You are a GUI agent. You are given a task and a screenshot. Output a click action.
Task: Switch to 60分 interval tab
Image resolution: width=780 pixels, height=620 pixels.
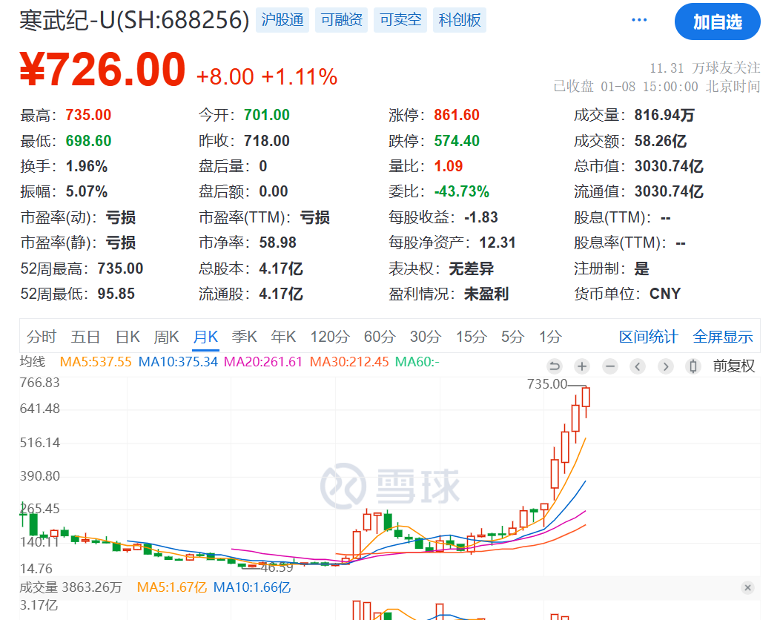point(380,337)
